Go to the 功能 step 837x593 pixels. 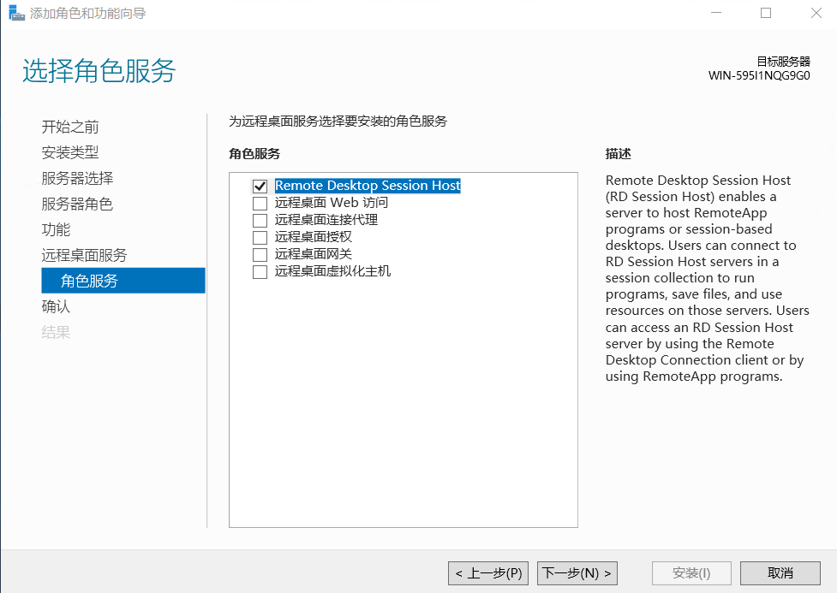pyautogui.click(x=56, y=229)
